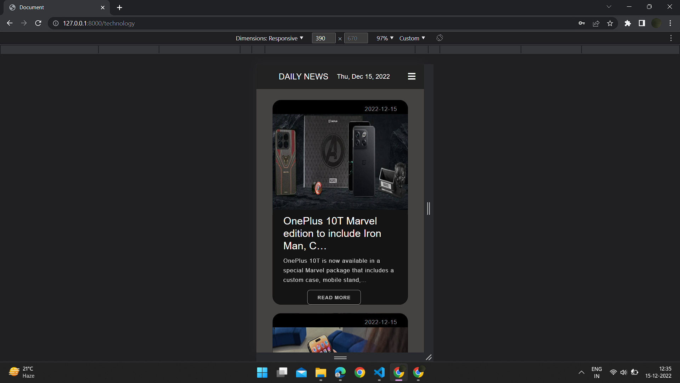Image resolution: width=680 pixels, height=383 pixels.
Task: Select the Document browser tab
Action: click(53, 7)
